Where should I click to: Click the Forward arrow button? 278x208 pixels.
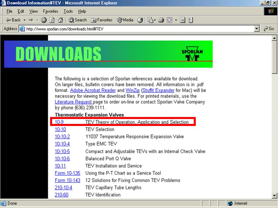coord(31,20)
